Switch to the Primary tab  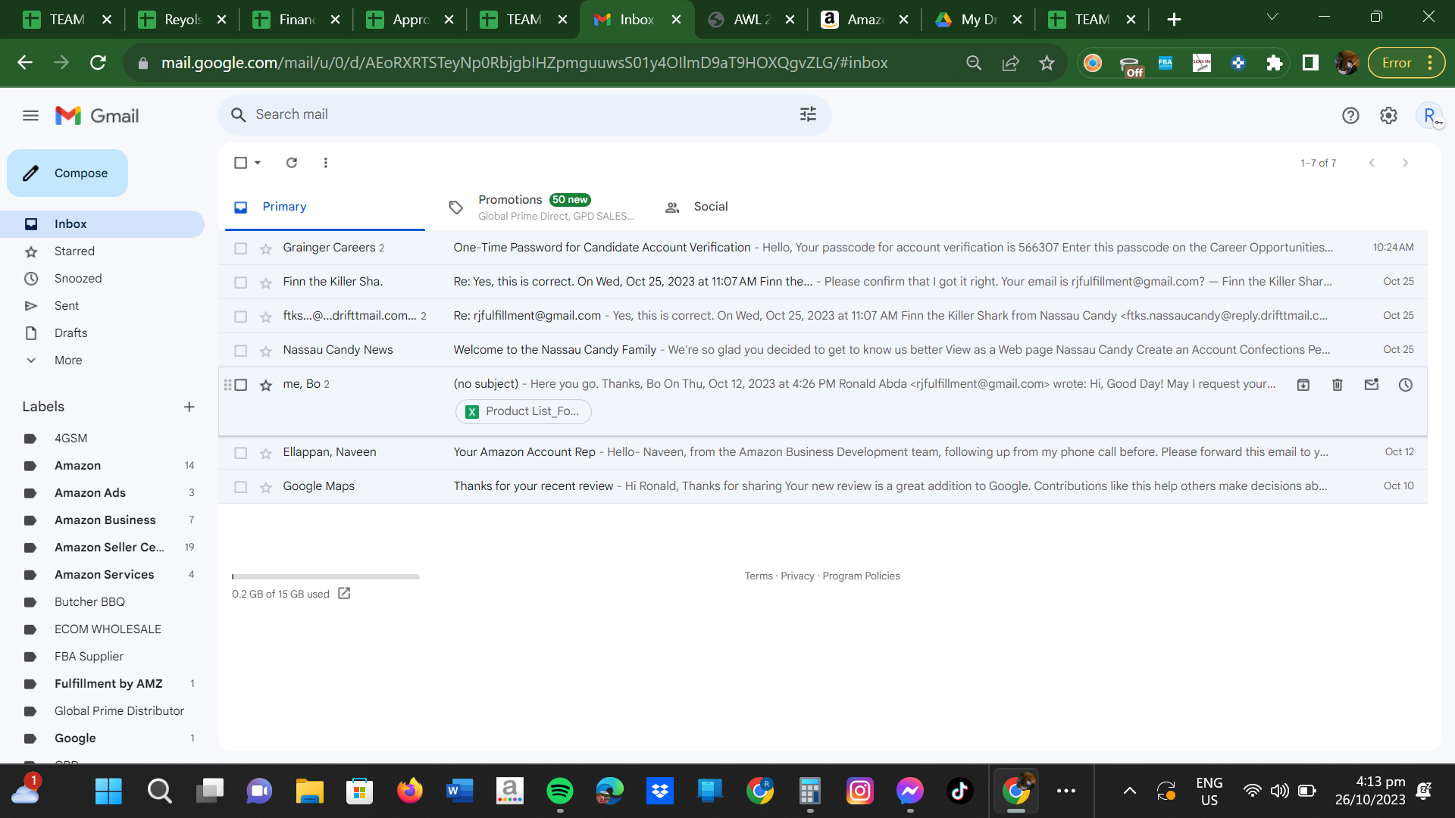(x=325, y=207)
